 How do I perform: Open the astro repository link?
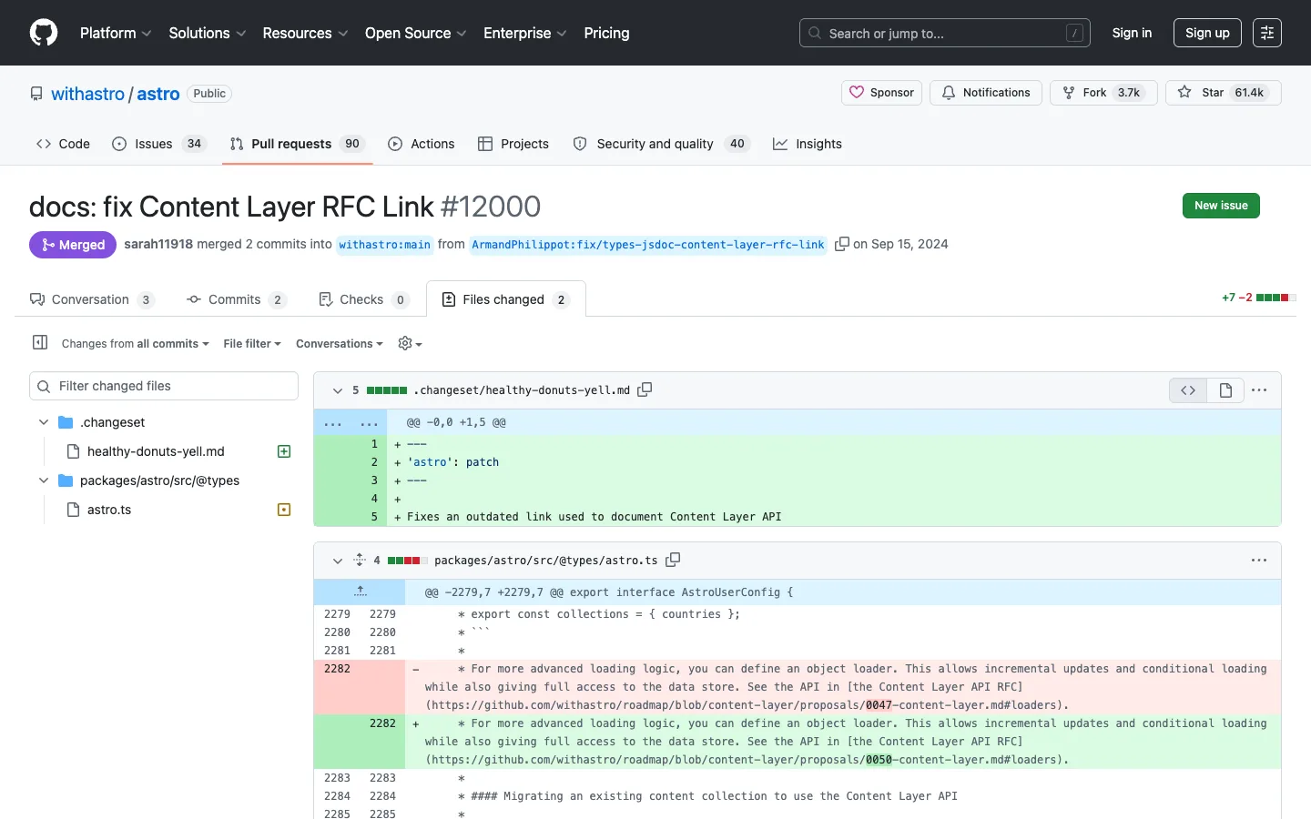pyautogui.click(x=158, y=94)
